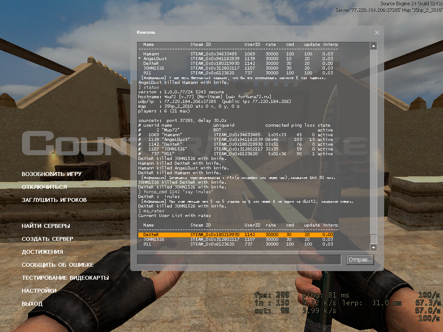Resume game via ВОЗОБНОВИТЬ ИГРУ
The width and height of the screenshot is (443, 332).
click(51, 174)
